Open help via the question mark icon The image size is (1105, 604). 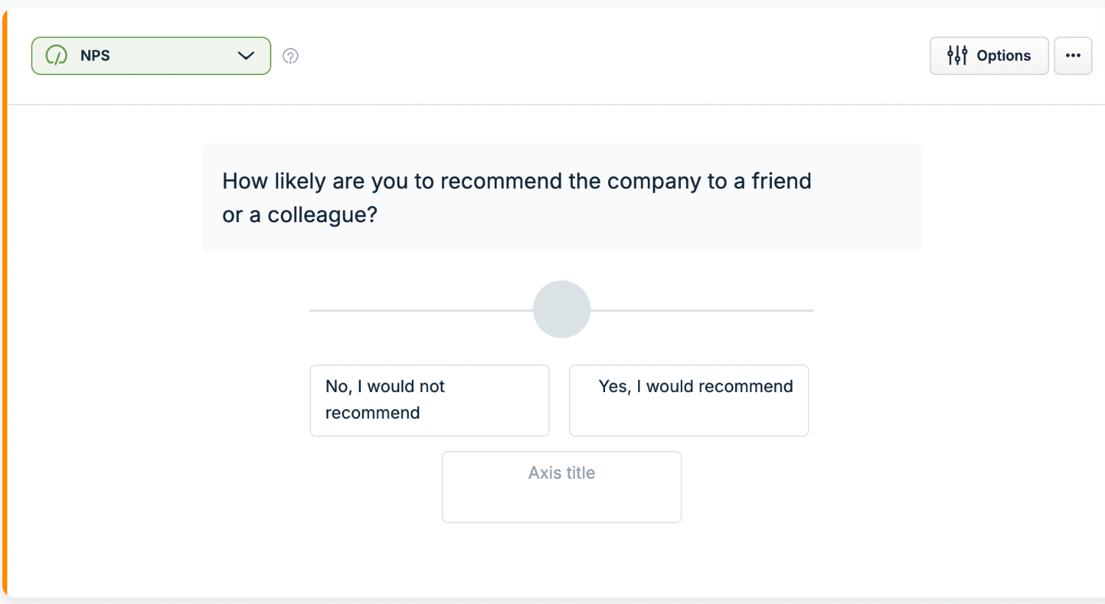tap(290, 56)
